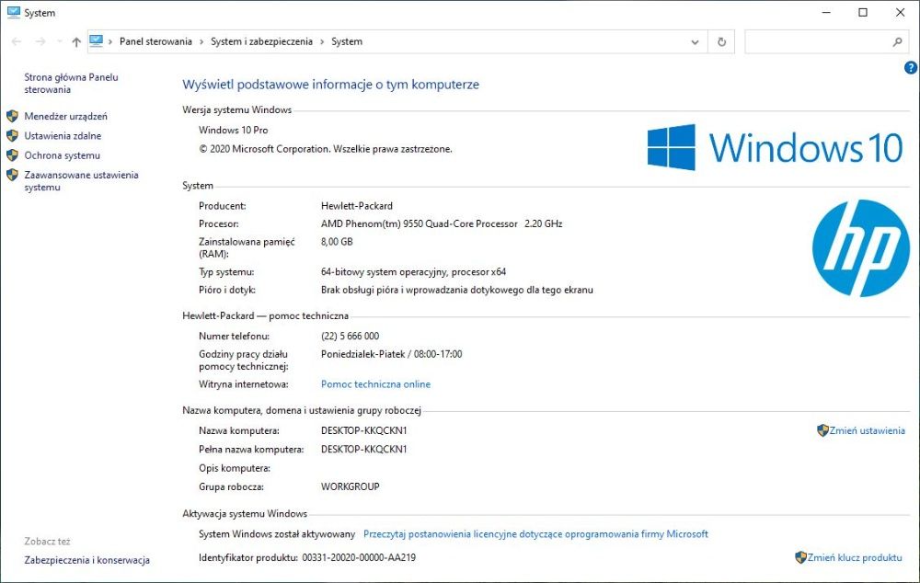Viewport: 920px width, 583px height.
Task: Open 'Pomoc techniczna online' website link
Action: 375,384
